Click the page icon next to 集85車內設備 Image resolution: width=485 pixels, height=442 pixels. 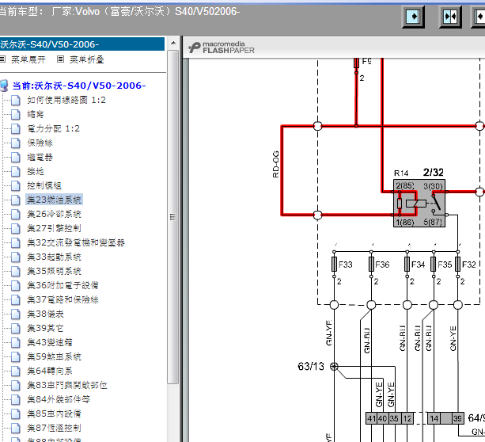pos(16,413)
